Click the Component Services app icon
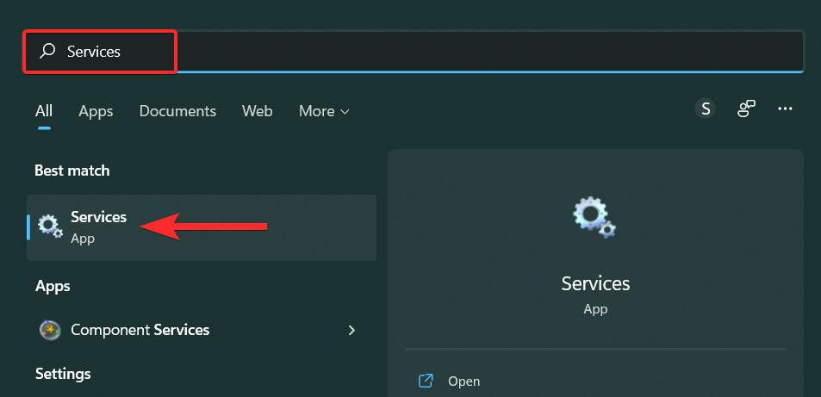The image size is (821, 397). coord(50,330)
